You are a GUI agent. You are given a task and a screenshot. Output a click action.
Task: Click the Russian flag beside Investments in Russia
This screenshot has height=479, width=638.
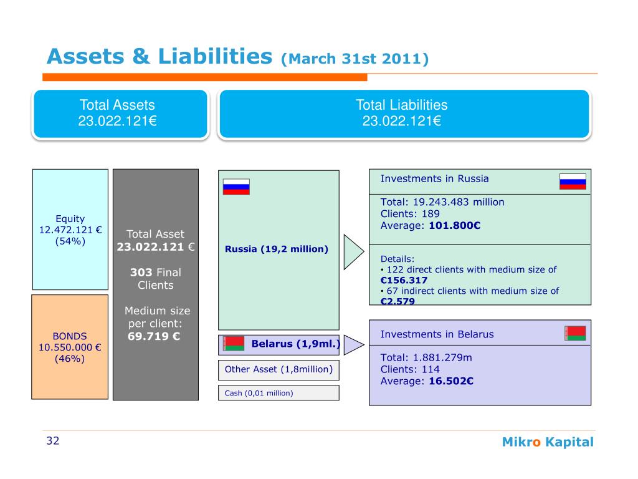click(x=573, y=181)
